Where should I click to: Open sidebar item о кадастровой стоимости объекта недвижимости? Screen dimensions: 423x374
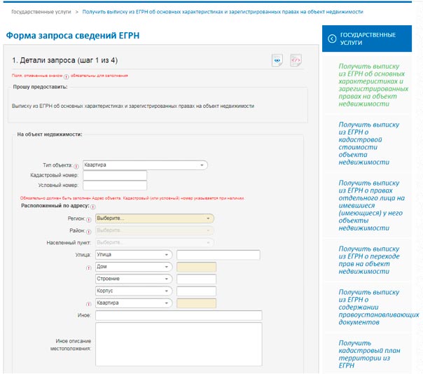369,144
